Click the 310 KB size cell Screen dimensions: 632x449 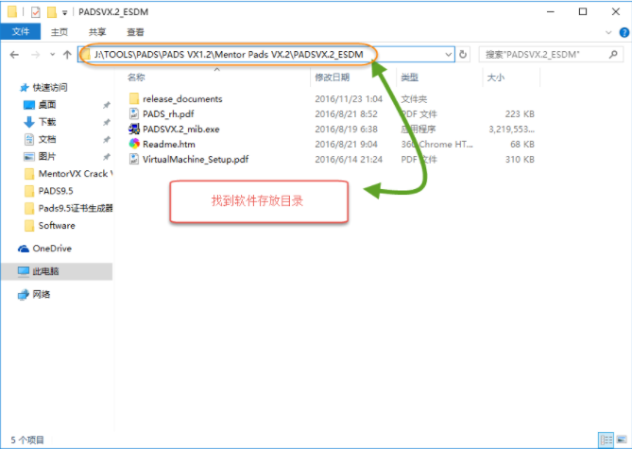coord(520,160)
